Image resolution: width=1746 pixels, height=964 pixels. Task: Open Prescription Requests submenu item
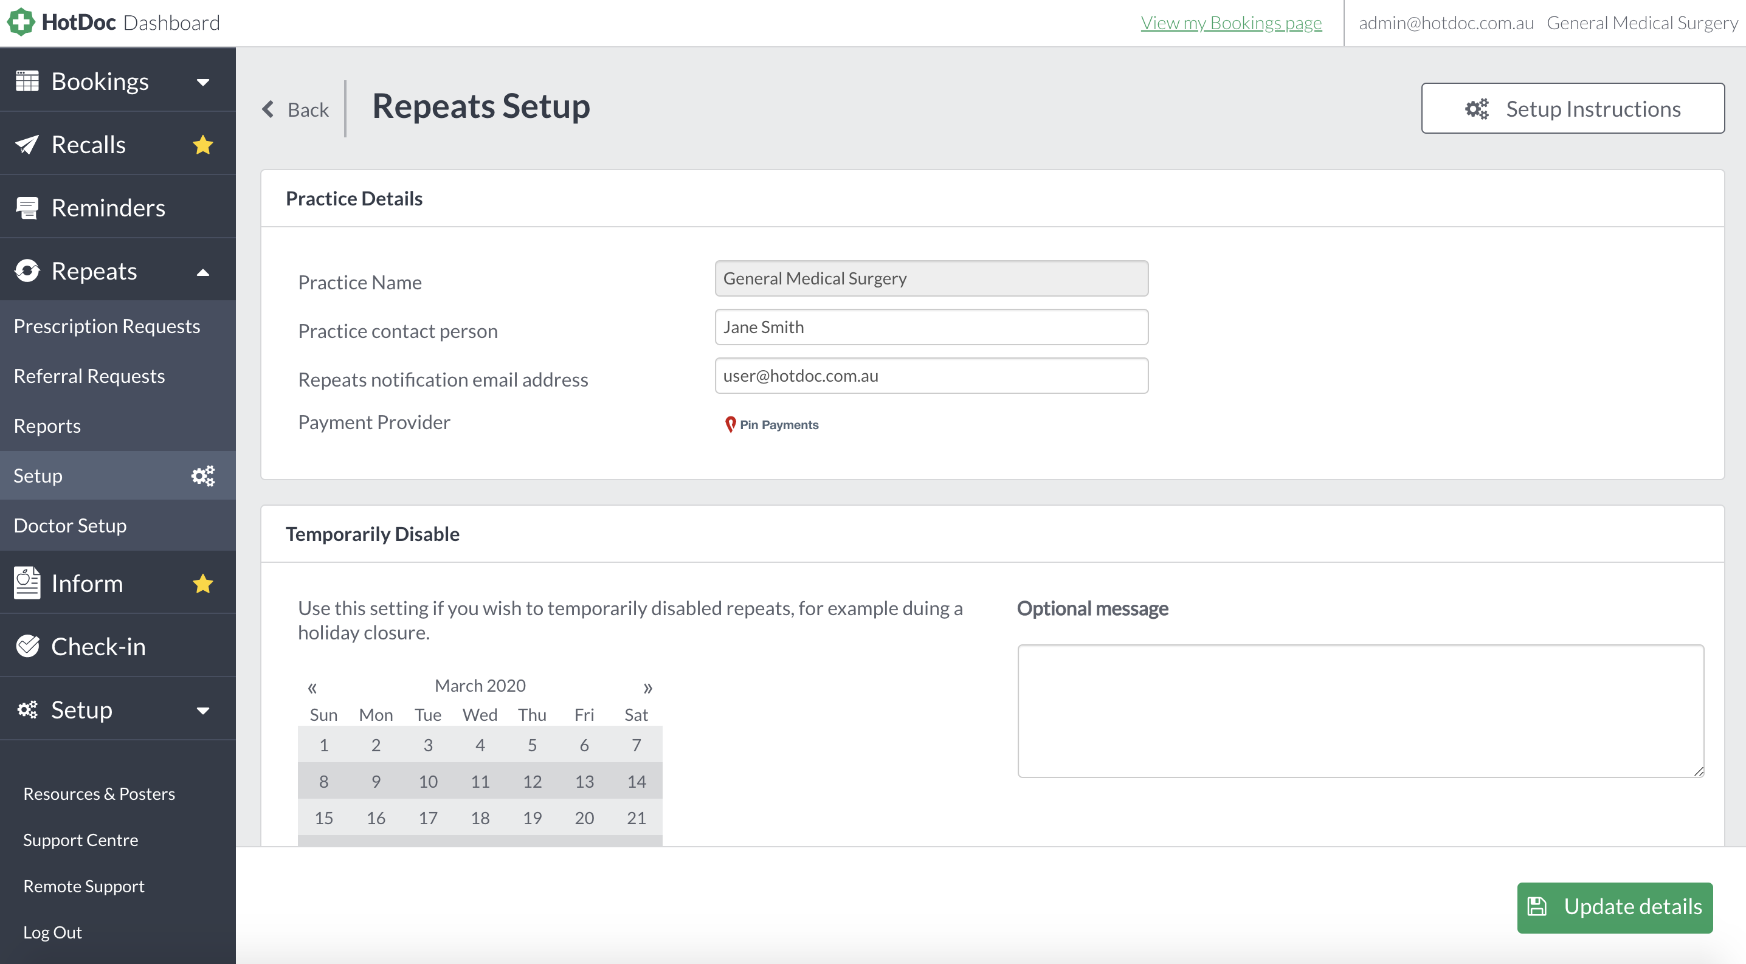click(x=118, y=326)
